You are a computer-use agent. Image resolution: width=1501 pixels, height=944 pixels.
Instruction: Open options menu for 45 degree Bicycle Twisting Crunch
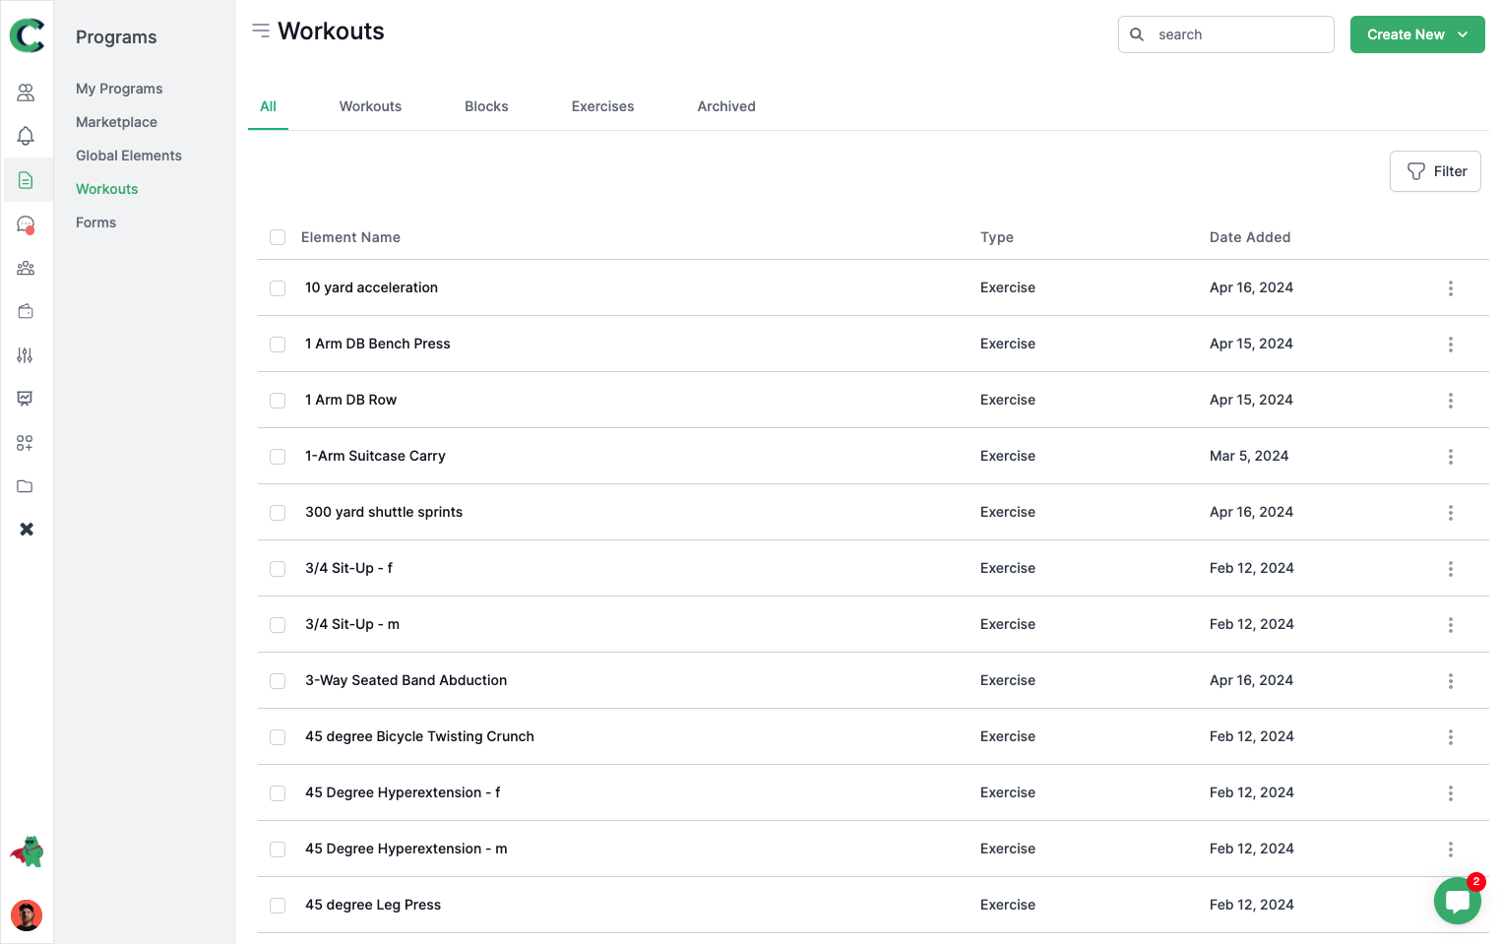(x=1451, y=737)
